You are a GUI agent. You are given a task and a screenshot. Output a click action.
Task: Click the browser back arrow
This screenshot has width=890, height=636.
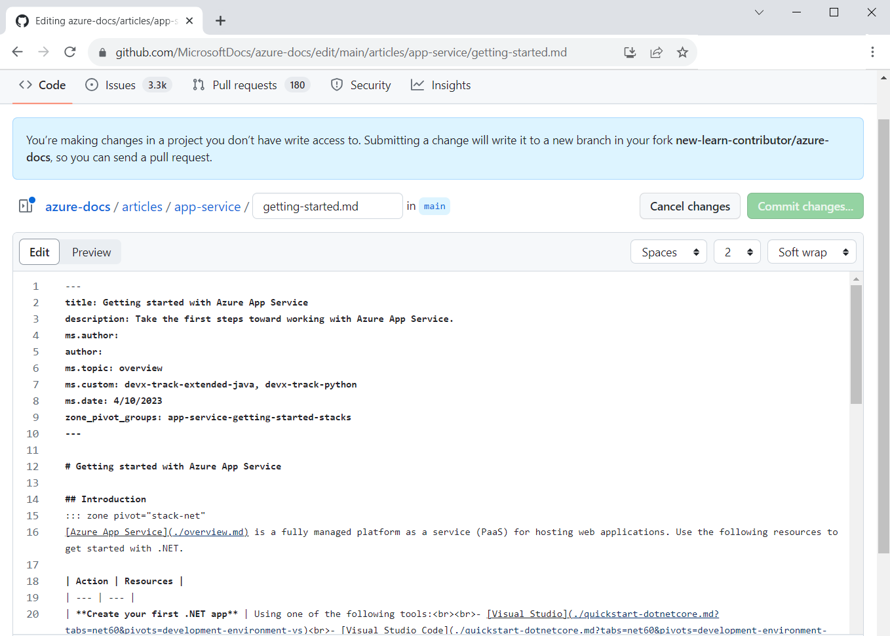tap(17, 52)
